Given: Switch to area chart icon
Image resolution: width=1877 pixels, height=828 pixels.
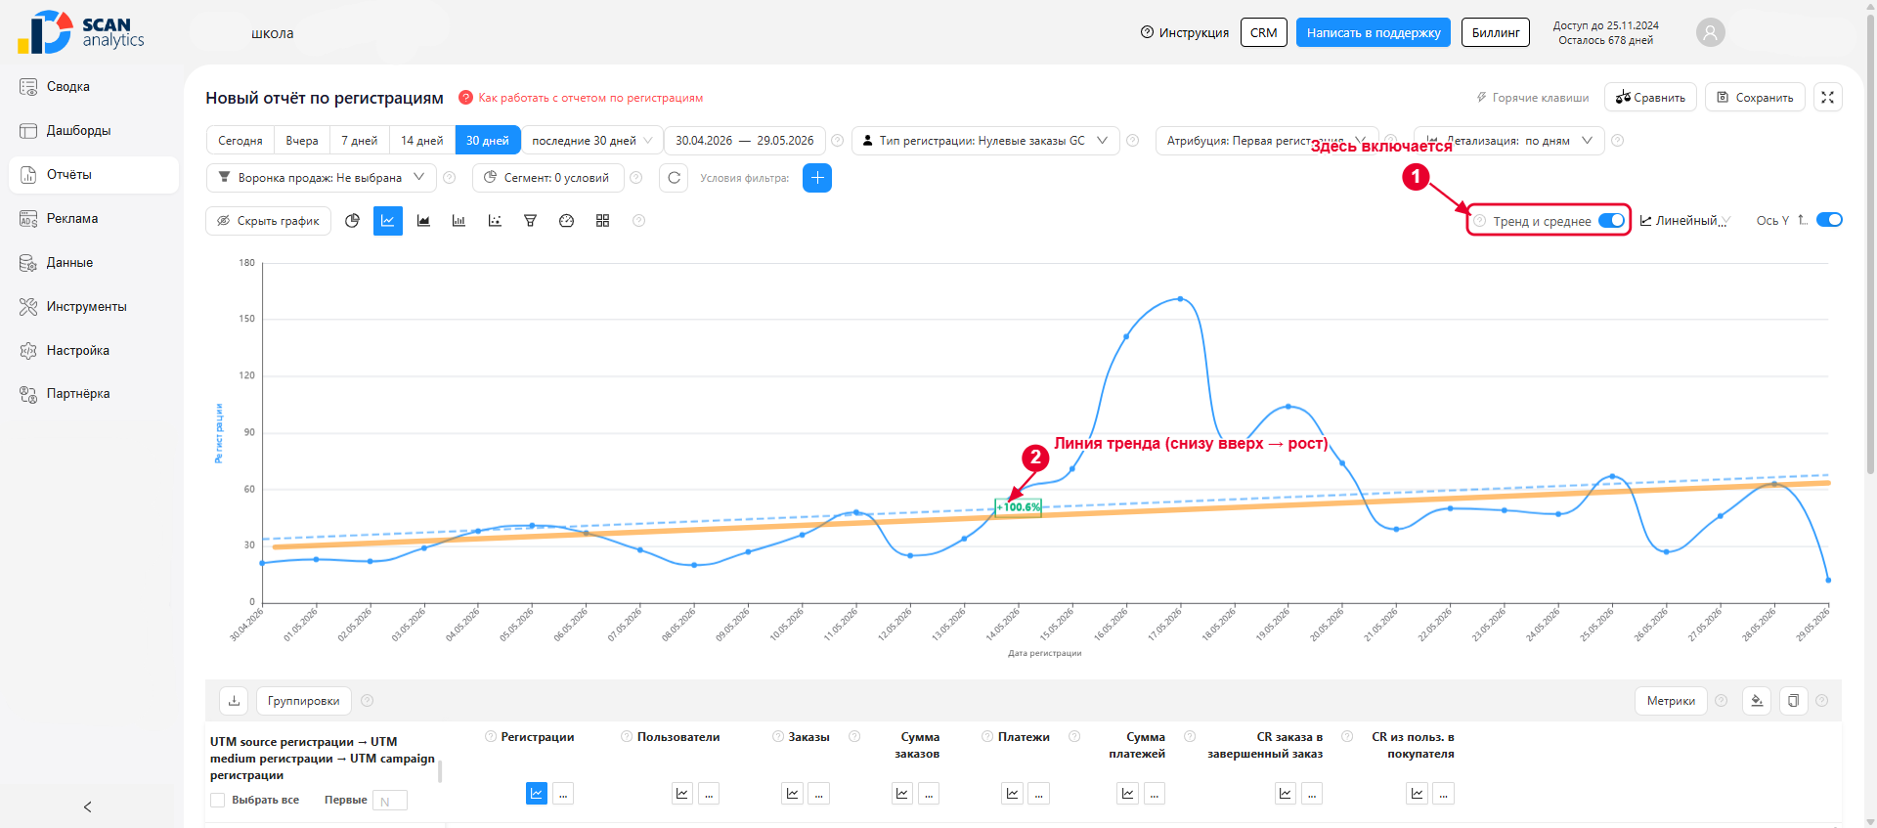Looking at the screenshot, I should (423, 221).
